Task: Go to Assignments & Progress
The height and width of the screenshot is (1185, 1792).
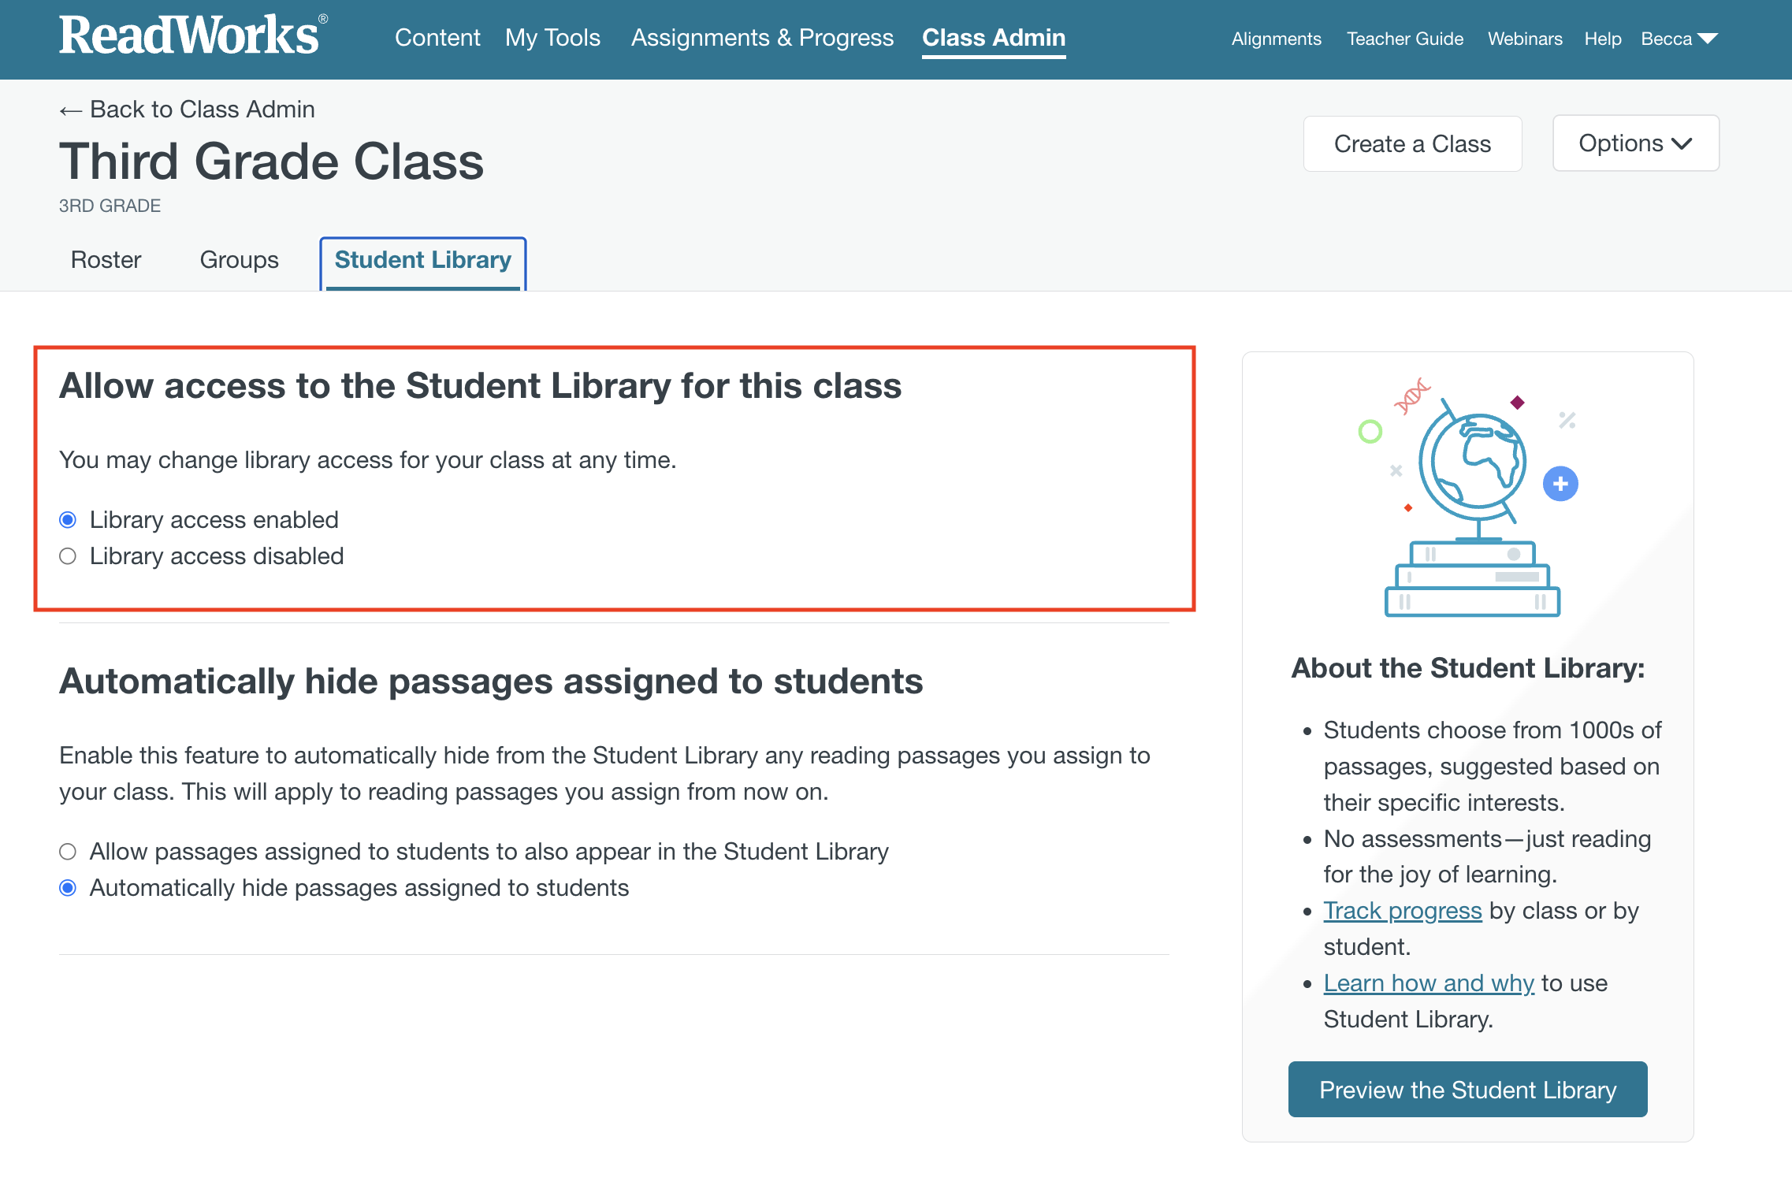Action: [x=762, y=38]
